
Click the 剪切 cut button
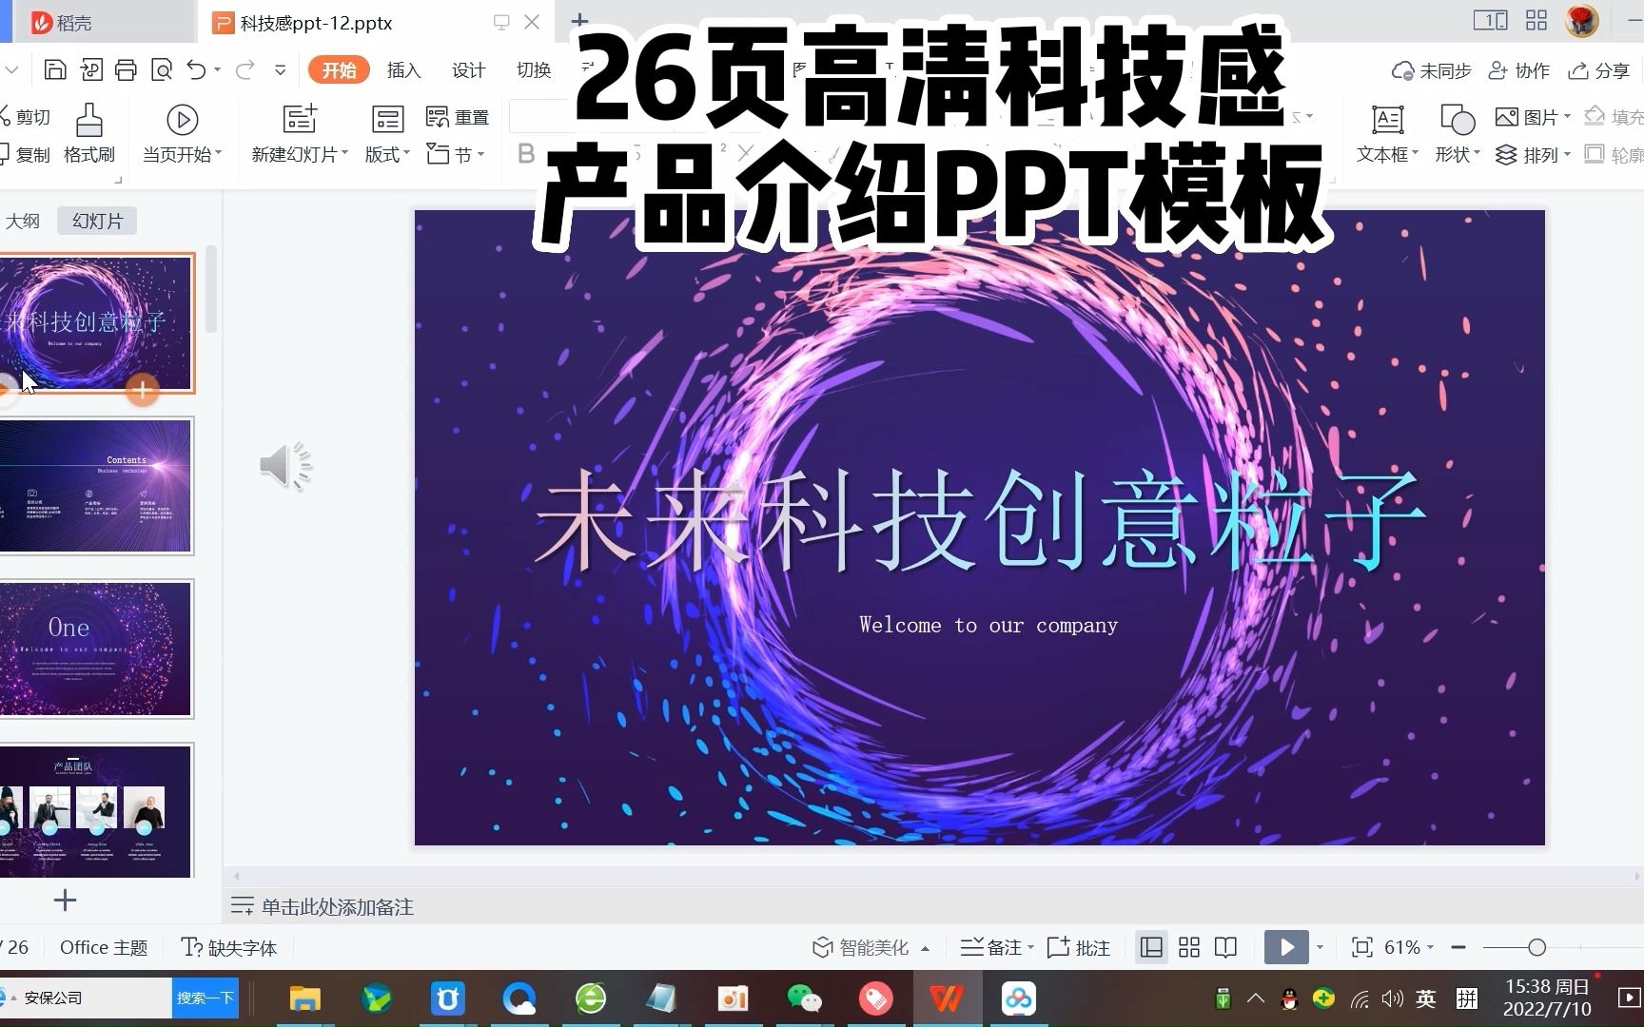(25, 117)
